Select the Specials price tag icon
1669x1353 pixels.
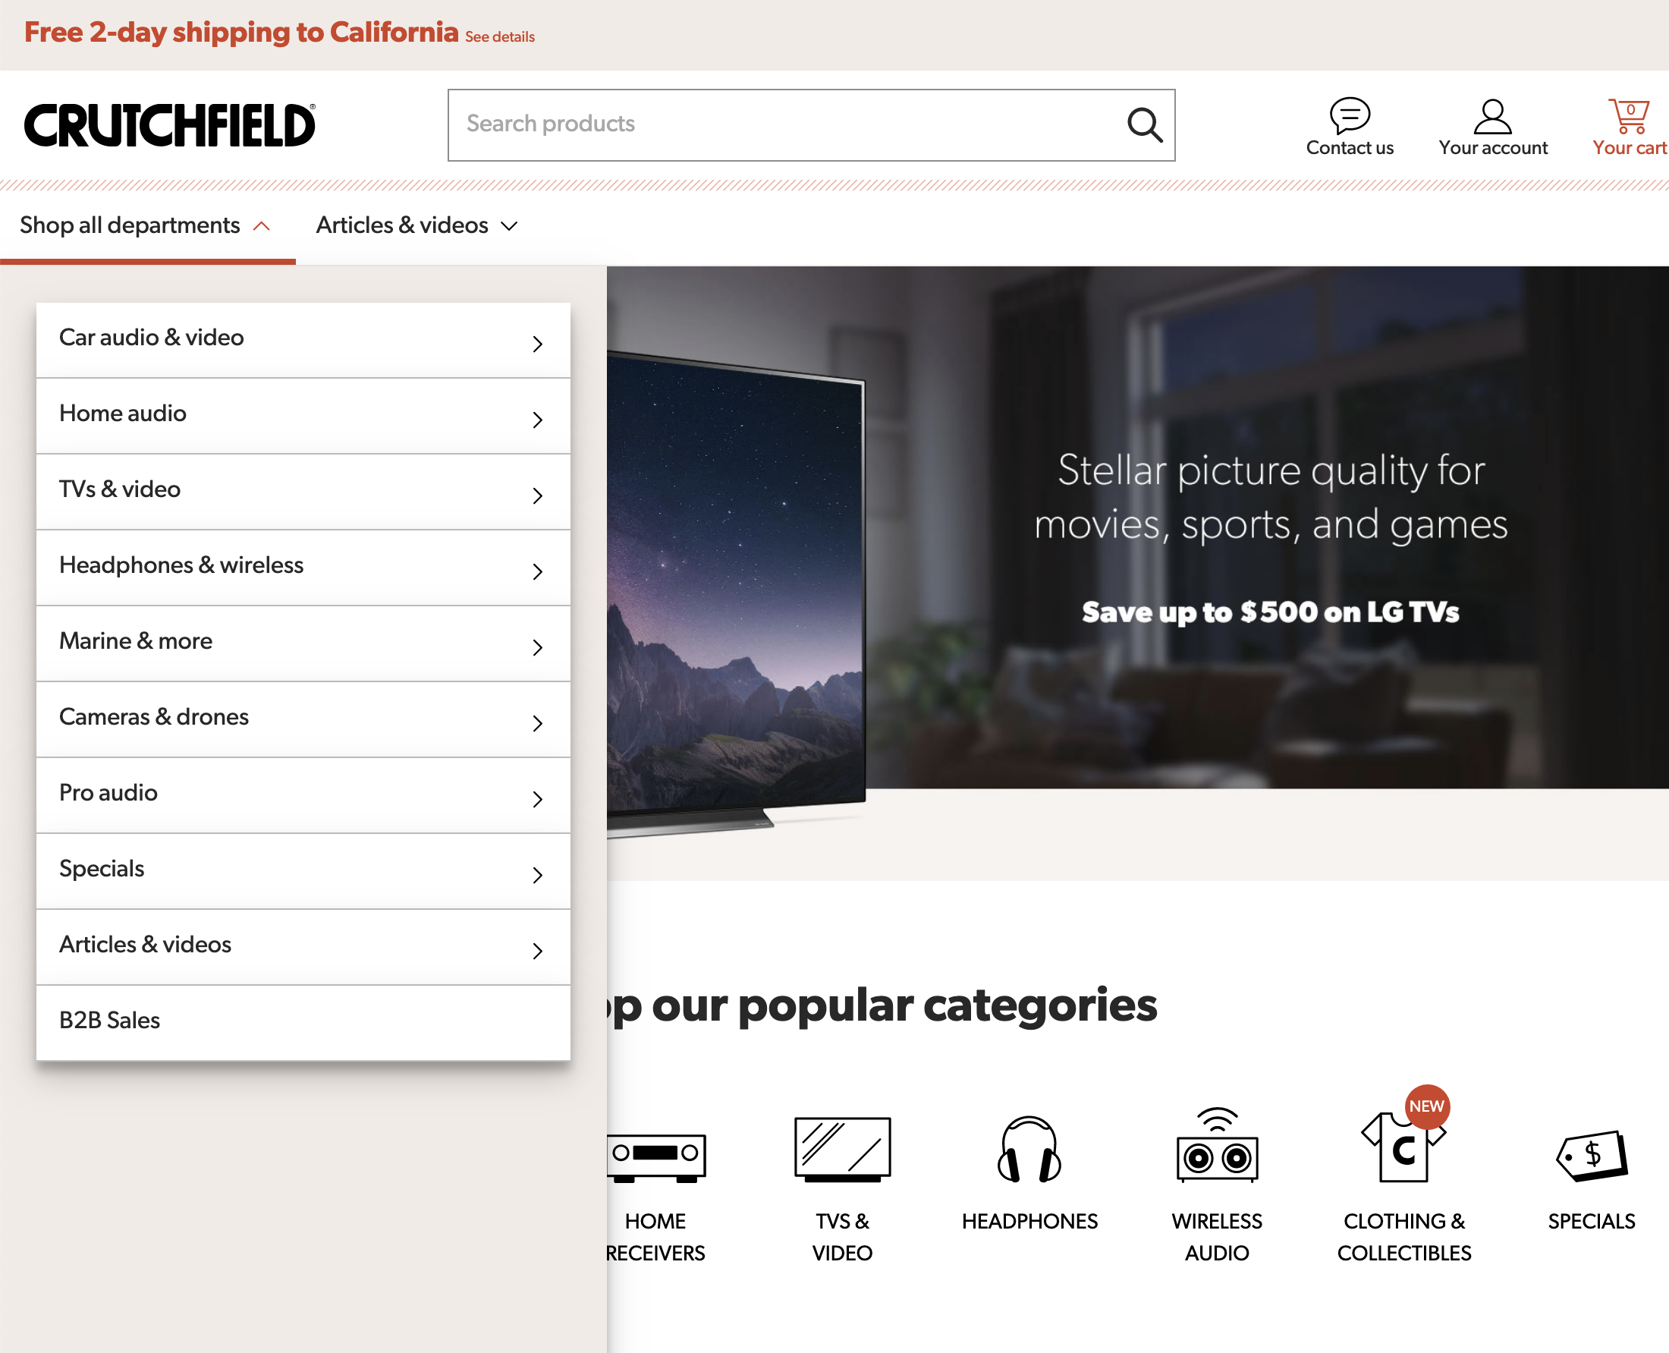tap(1591, 1155)
